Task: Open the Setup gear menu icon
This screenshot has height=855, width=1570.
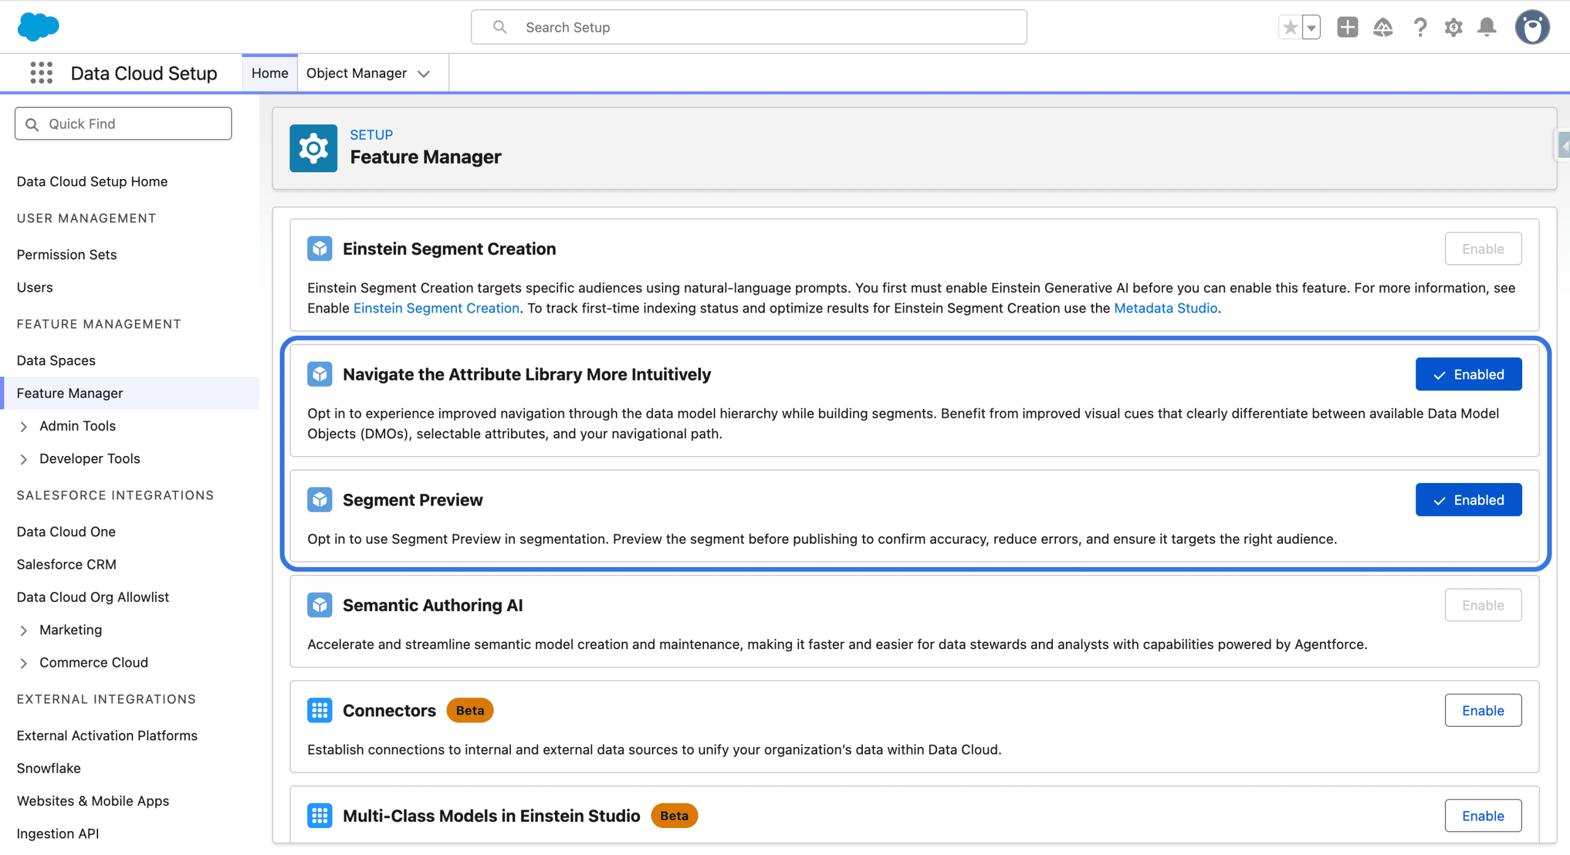Action: (x=1453, y=27)
